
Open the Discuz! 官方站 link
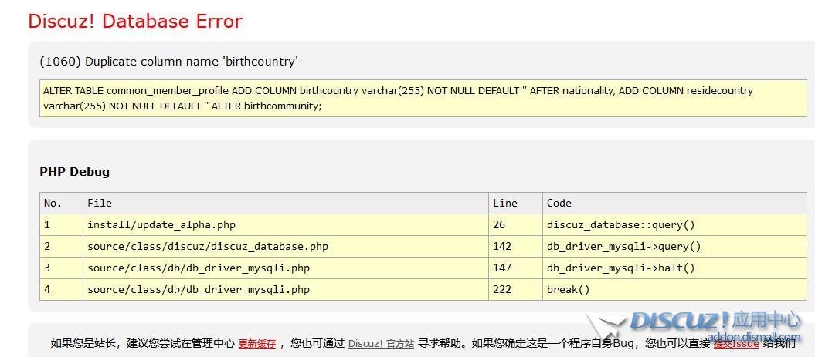click(381, 344)
